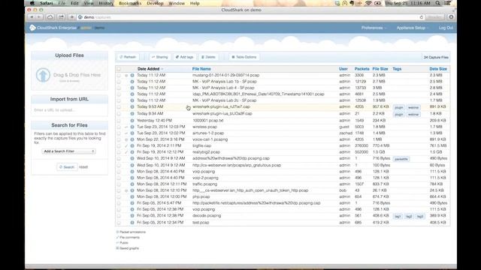Click the packetlife tag

(x=401, y=159)
